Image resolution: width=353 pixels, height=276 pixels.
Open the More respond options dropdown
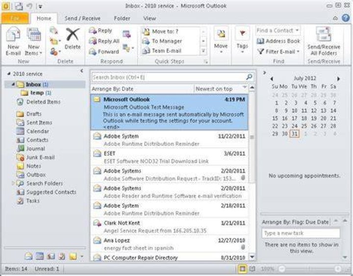128,48
